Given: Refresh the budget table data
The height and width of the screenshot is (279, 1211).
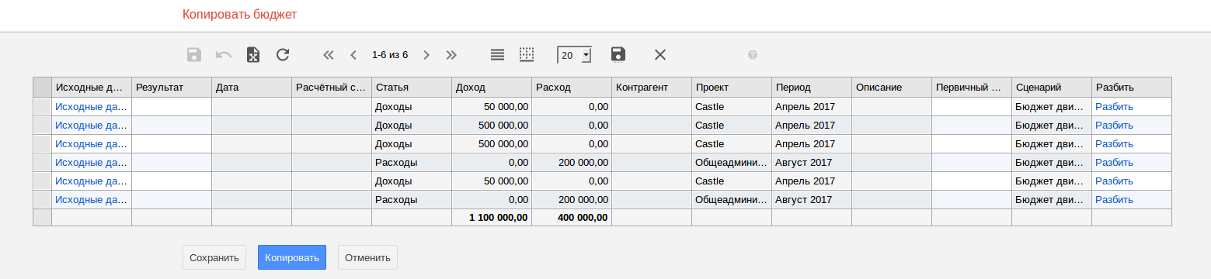Looking at the screenshot, I should [x=283, y=55].
